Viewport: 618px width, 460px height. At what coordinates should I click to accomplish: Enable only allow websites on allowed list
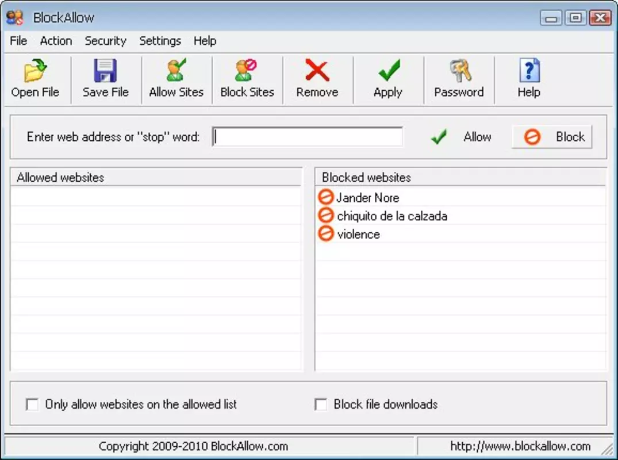point(32,404)
